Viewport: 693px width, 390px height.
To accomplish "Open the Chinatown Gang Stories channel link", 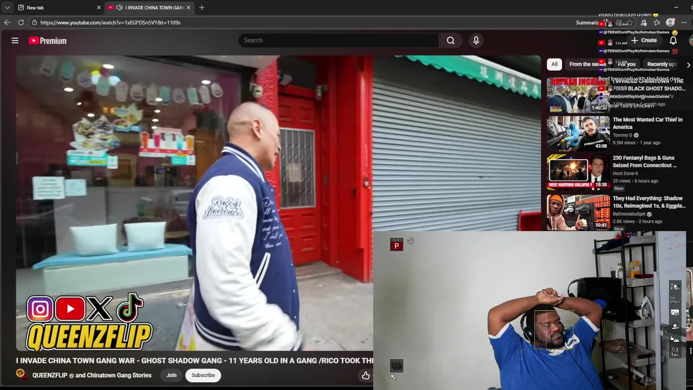I will [x=119, y=375].
